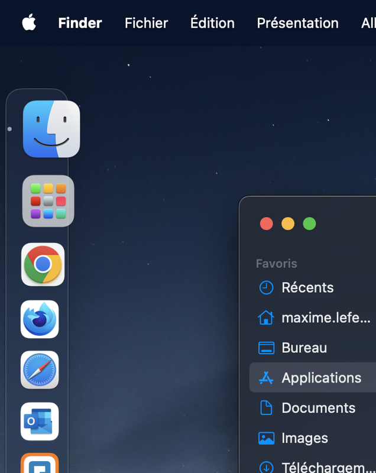Open the Apple menu

pos(29,22)
